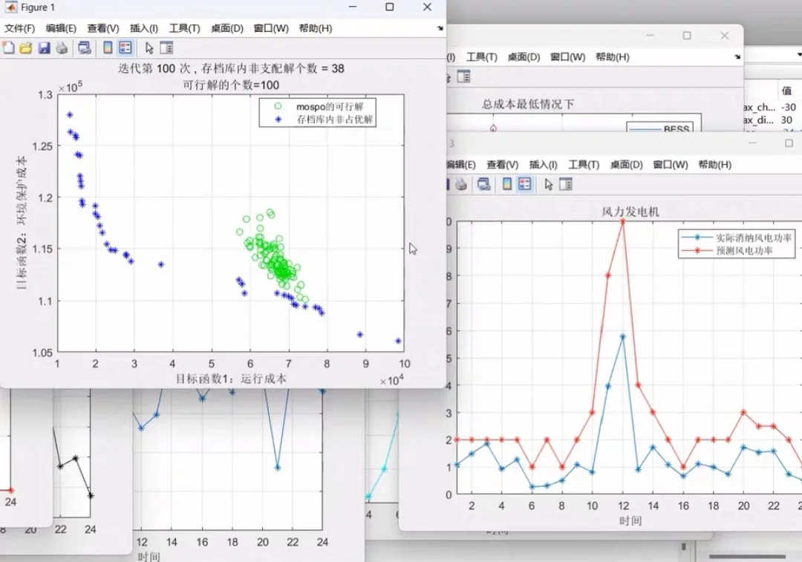
Task: Select Edit Plot arrow tool in Figure 1
Action: [149, 48]
